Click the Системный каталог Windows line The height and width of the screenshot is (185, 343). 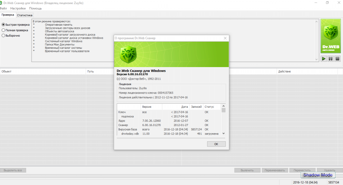pyautogui.click(x=64, y=41)
